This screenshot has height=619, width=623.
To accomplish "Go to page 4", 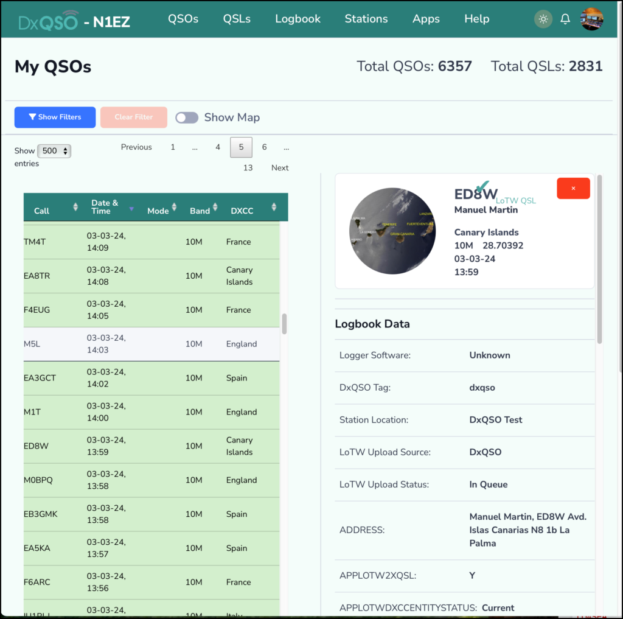I will pos(218,147).
